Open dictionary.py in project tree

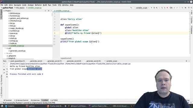click(15, 13)
